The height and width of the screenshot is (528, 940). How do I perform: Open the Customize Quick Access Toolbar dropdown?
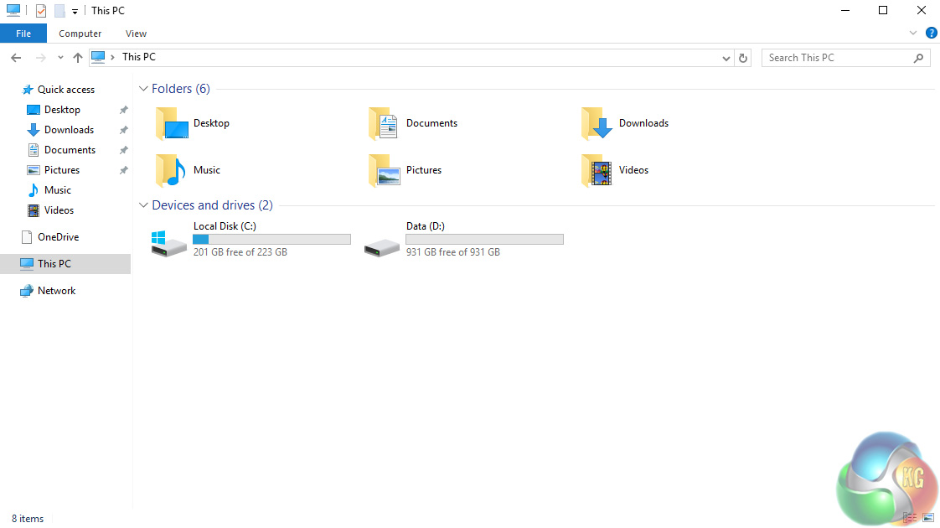(75, 12)
